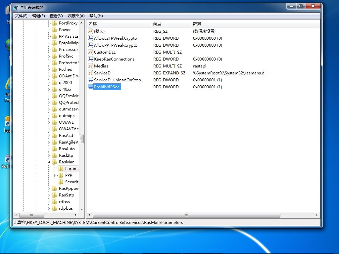Select the KeepRasConnections value name
Viewport: 339px width, 254px height.
click(x=114, y=59)
